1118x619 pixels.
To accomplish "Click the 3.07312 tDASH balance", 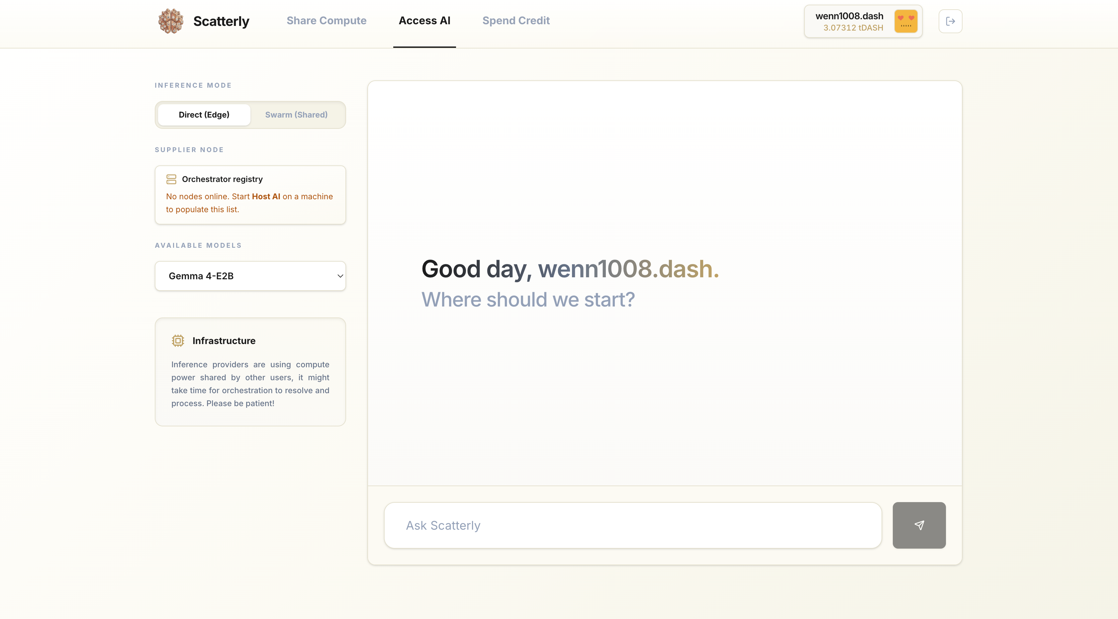I will (x=853, y=28).
